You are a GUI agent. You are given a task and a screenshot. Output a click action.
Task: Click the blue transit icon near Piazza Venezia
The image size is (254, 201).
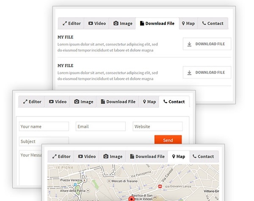tap(75, 185)
